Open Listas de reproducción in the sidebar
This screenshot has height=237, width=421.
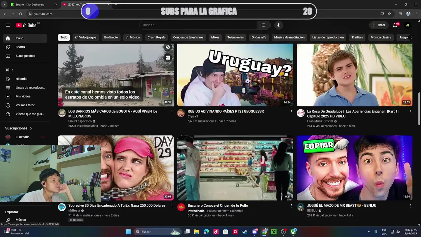click(x=25, y=88)
